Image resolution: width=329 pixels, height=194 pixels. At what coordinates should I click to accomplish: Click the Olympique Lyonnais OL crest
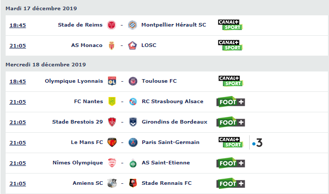pyautogui.click(x=112, y=81)
